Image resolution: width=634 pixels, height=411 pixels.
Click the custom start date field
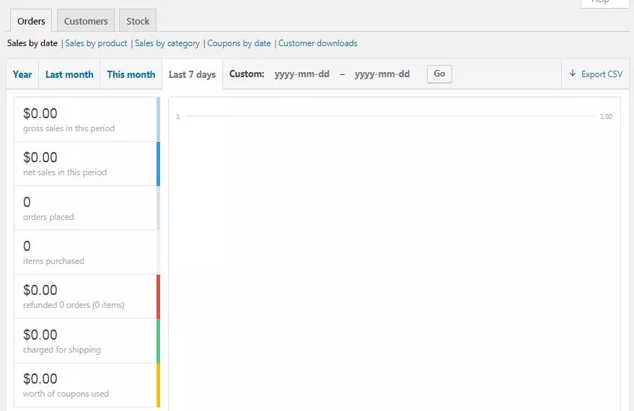click(x=302, y=74)
